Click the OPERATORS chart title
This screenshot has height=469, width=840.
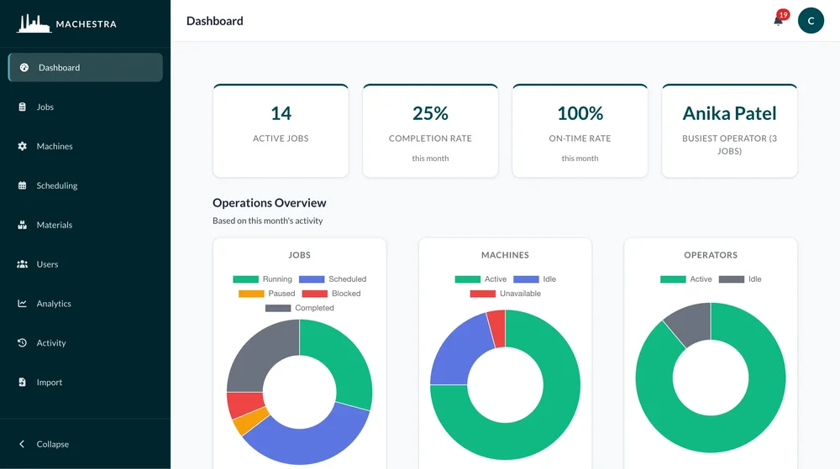711,255
